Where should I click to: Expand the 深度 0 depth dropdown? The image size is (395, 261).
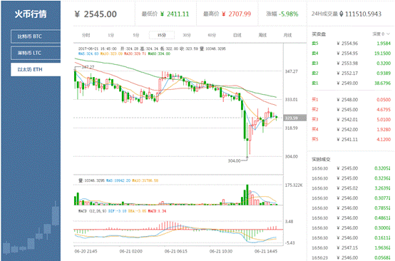[381, 34]
